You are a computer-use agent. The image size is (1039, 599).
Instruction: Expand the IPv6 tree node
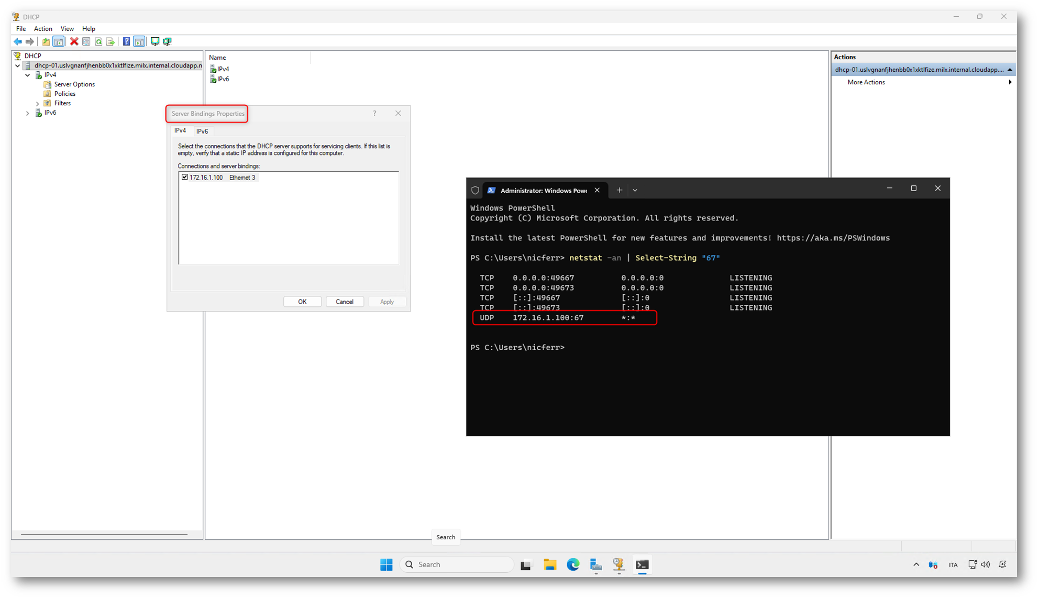pyautogui.click(x=28, y=113)
